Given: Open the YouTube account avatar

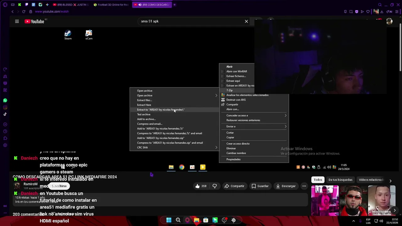Looking at the screenshot, I should pos(389,21).
